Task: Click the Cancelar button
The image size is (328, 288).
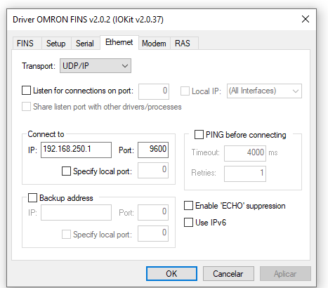Action: (228, 273)
